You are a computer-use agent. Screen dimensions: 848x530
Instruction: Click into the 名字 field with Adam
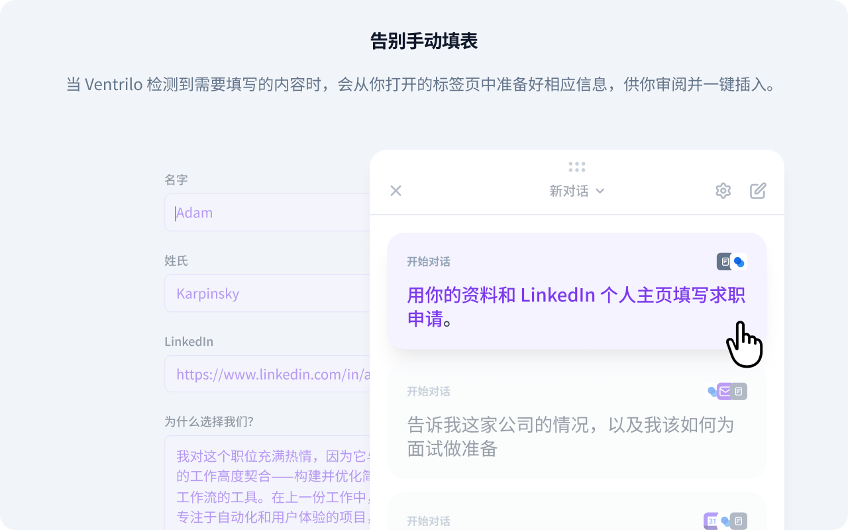[267, 213]
